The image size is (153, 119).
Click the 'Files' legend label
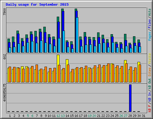tap(149, 24)
